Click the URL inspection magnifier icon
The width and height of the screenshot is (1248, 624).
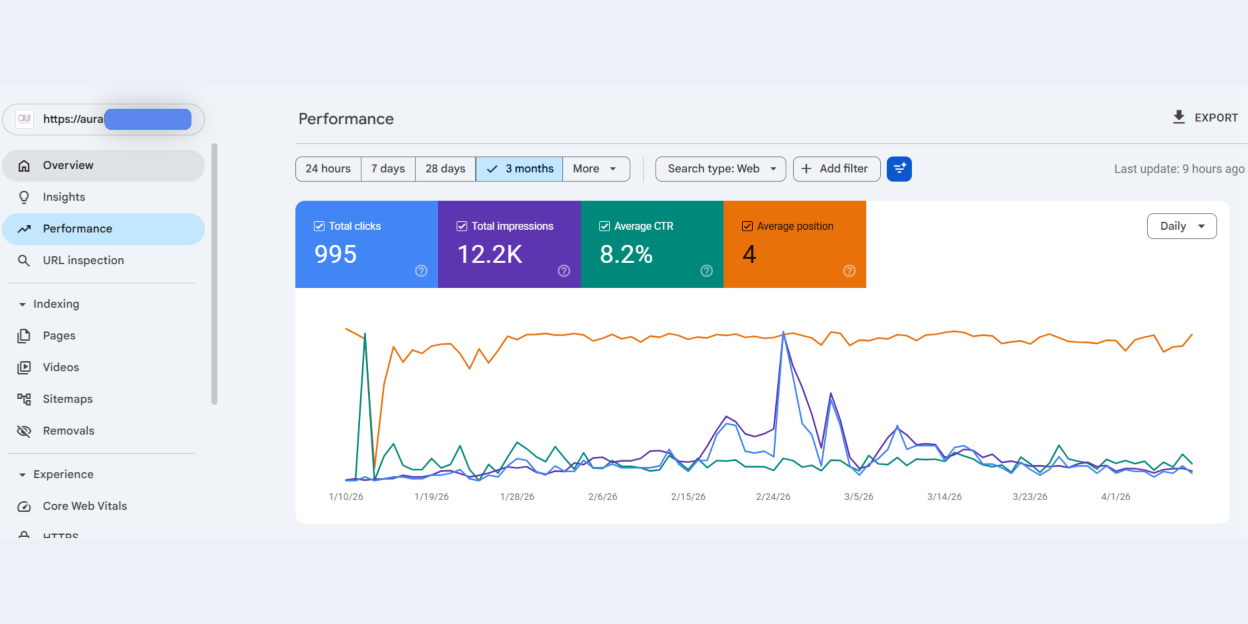24,260
